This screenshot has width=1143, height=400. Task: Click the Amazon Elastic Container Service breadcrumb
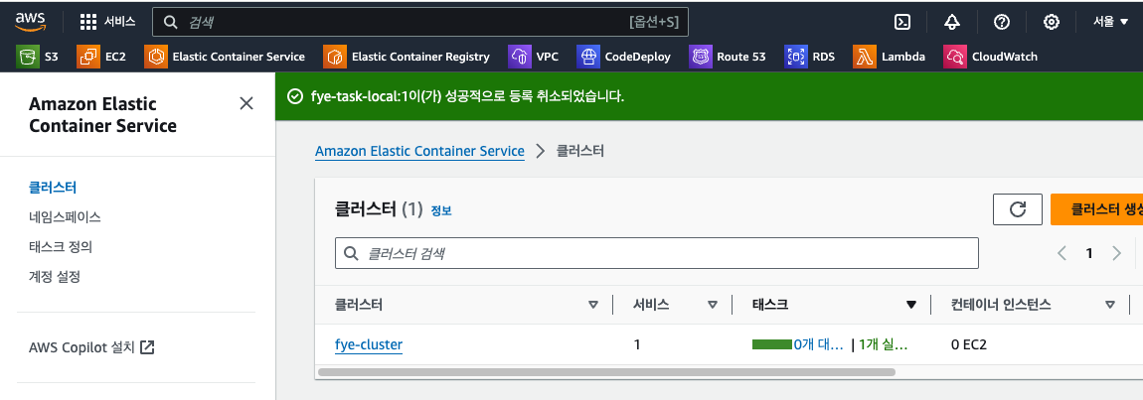click(x=419, y=152)
